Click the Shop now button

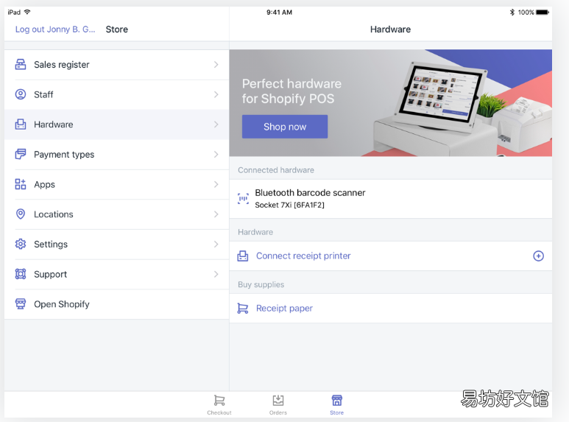tap(285, 127)
